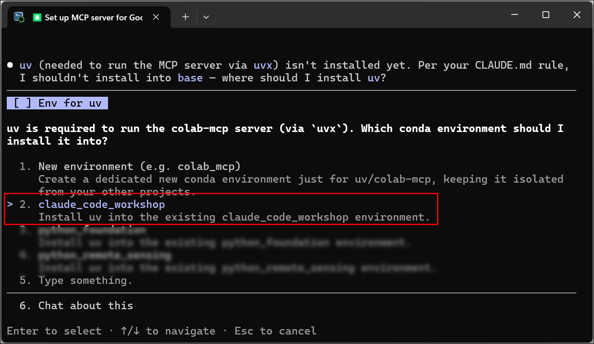
Task: Maximize the terminal window
Action: coord(546,15)
